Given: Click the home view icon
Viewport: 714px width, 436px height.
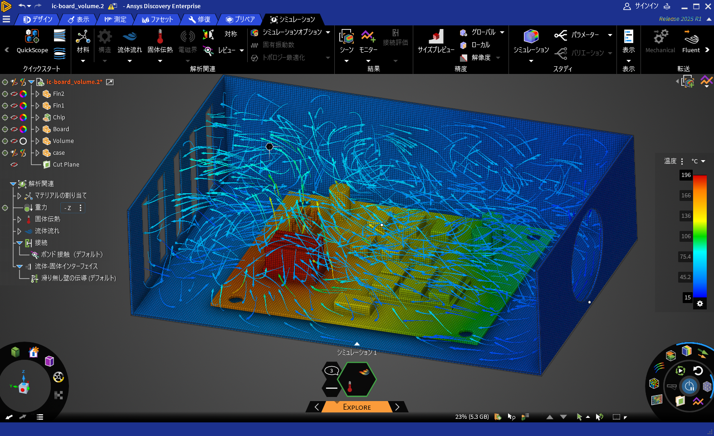Looking at the screenshot, I should click(34, 352).
